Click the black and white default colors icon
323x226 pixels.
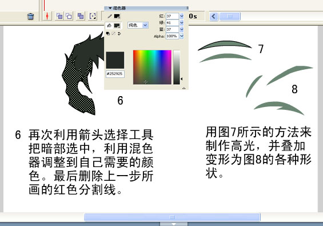(x=107, y=34)
